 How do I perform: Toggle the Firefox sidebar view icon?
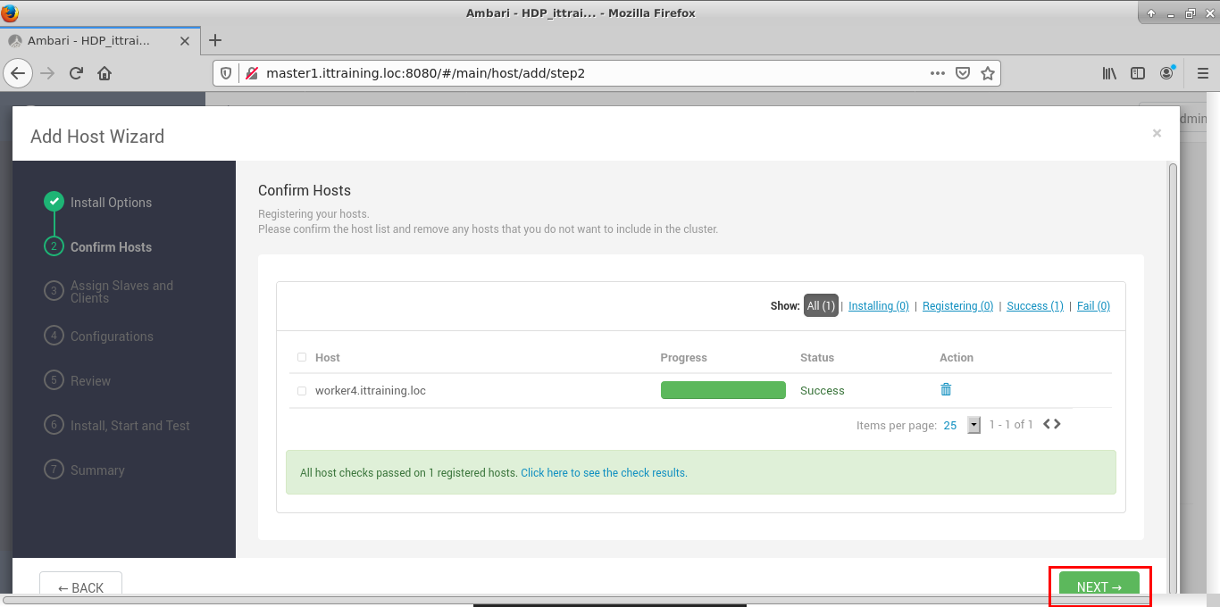(x=1138, y=73)
